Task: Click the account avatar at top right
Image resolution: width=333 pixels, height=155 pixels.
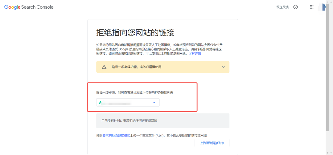Action: [322, 7]
